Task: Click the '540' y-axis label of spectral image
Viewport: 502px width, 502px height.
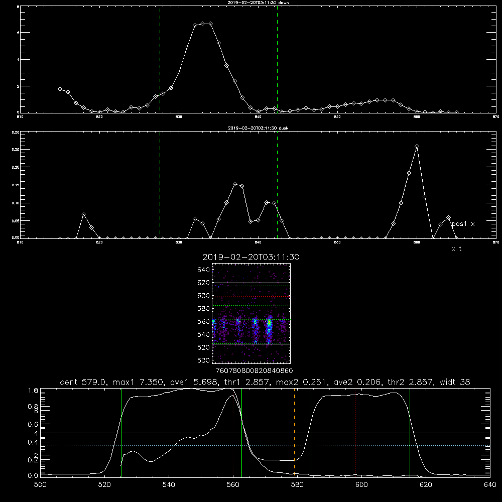Action: coord(204,334)
